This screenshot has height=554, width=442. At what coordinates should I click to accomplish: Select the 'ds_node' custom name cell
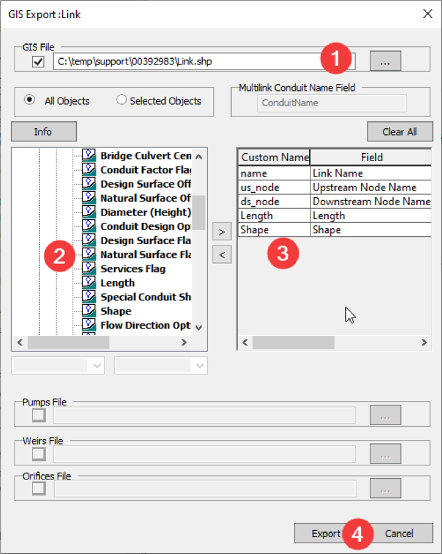pos(274,202)
